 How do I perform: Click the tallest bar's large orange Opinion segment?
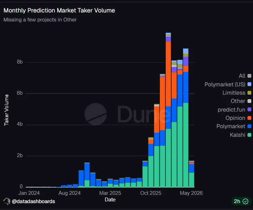click(168, 74)
